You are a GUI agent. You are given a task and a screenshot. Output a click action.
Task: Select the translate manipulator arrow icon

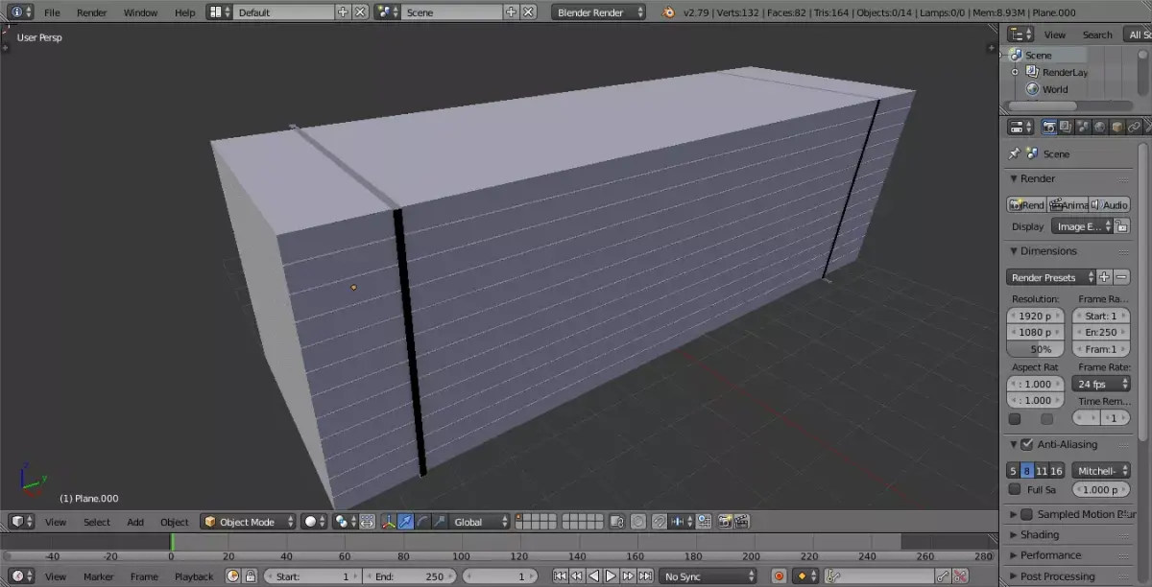405,522
